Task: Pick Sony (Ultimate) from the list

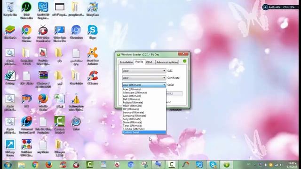Action: click(144, 119)
